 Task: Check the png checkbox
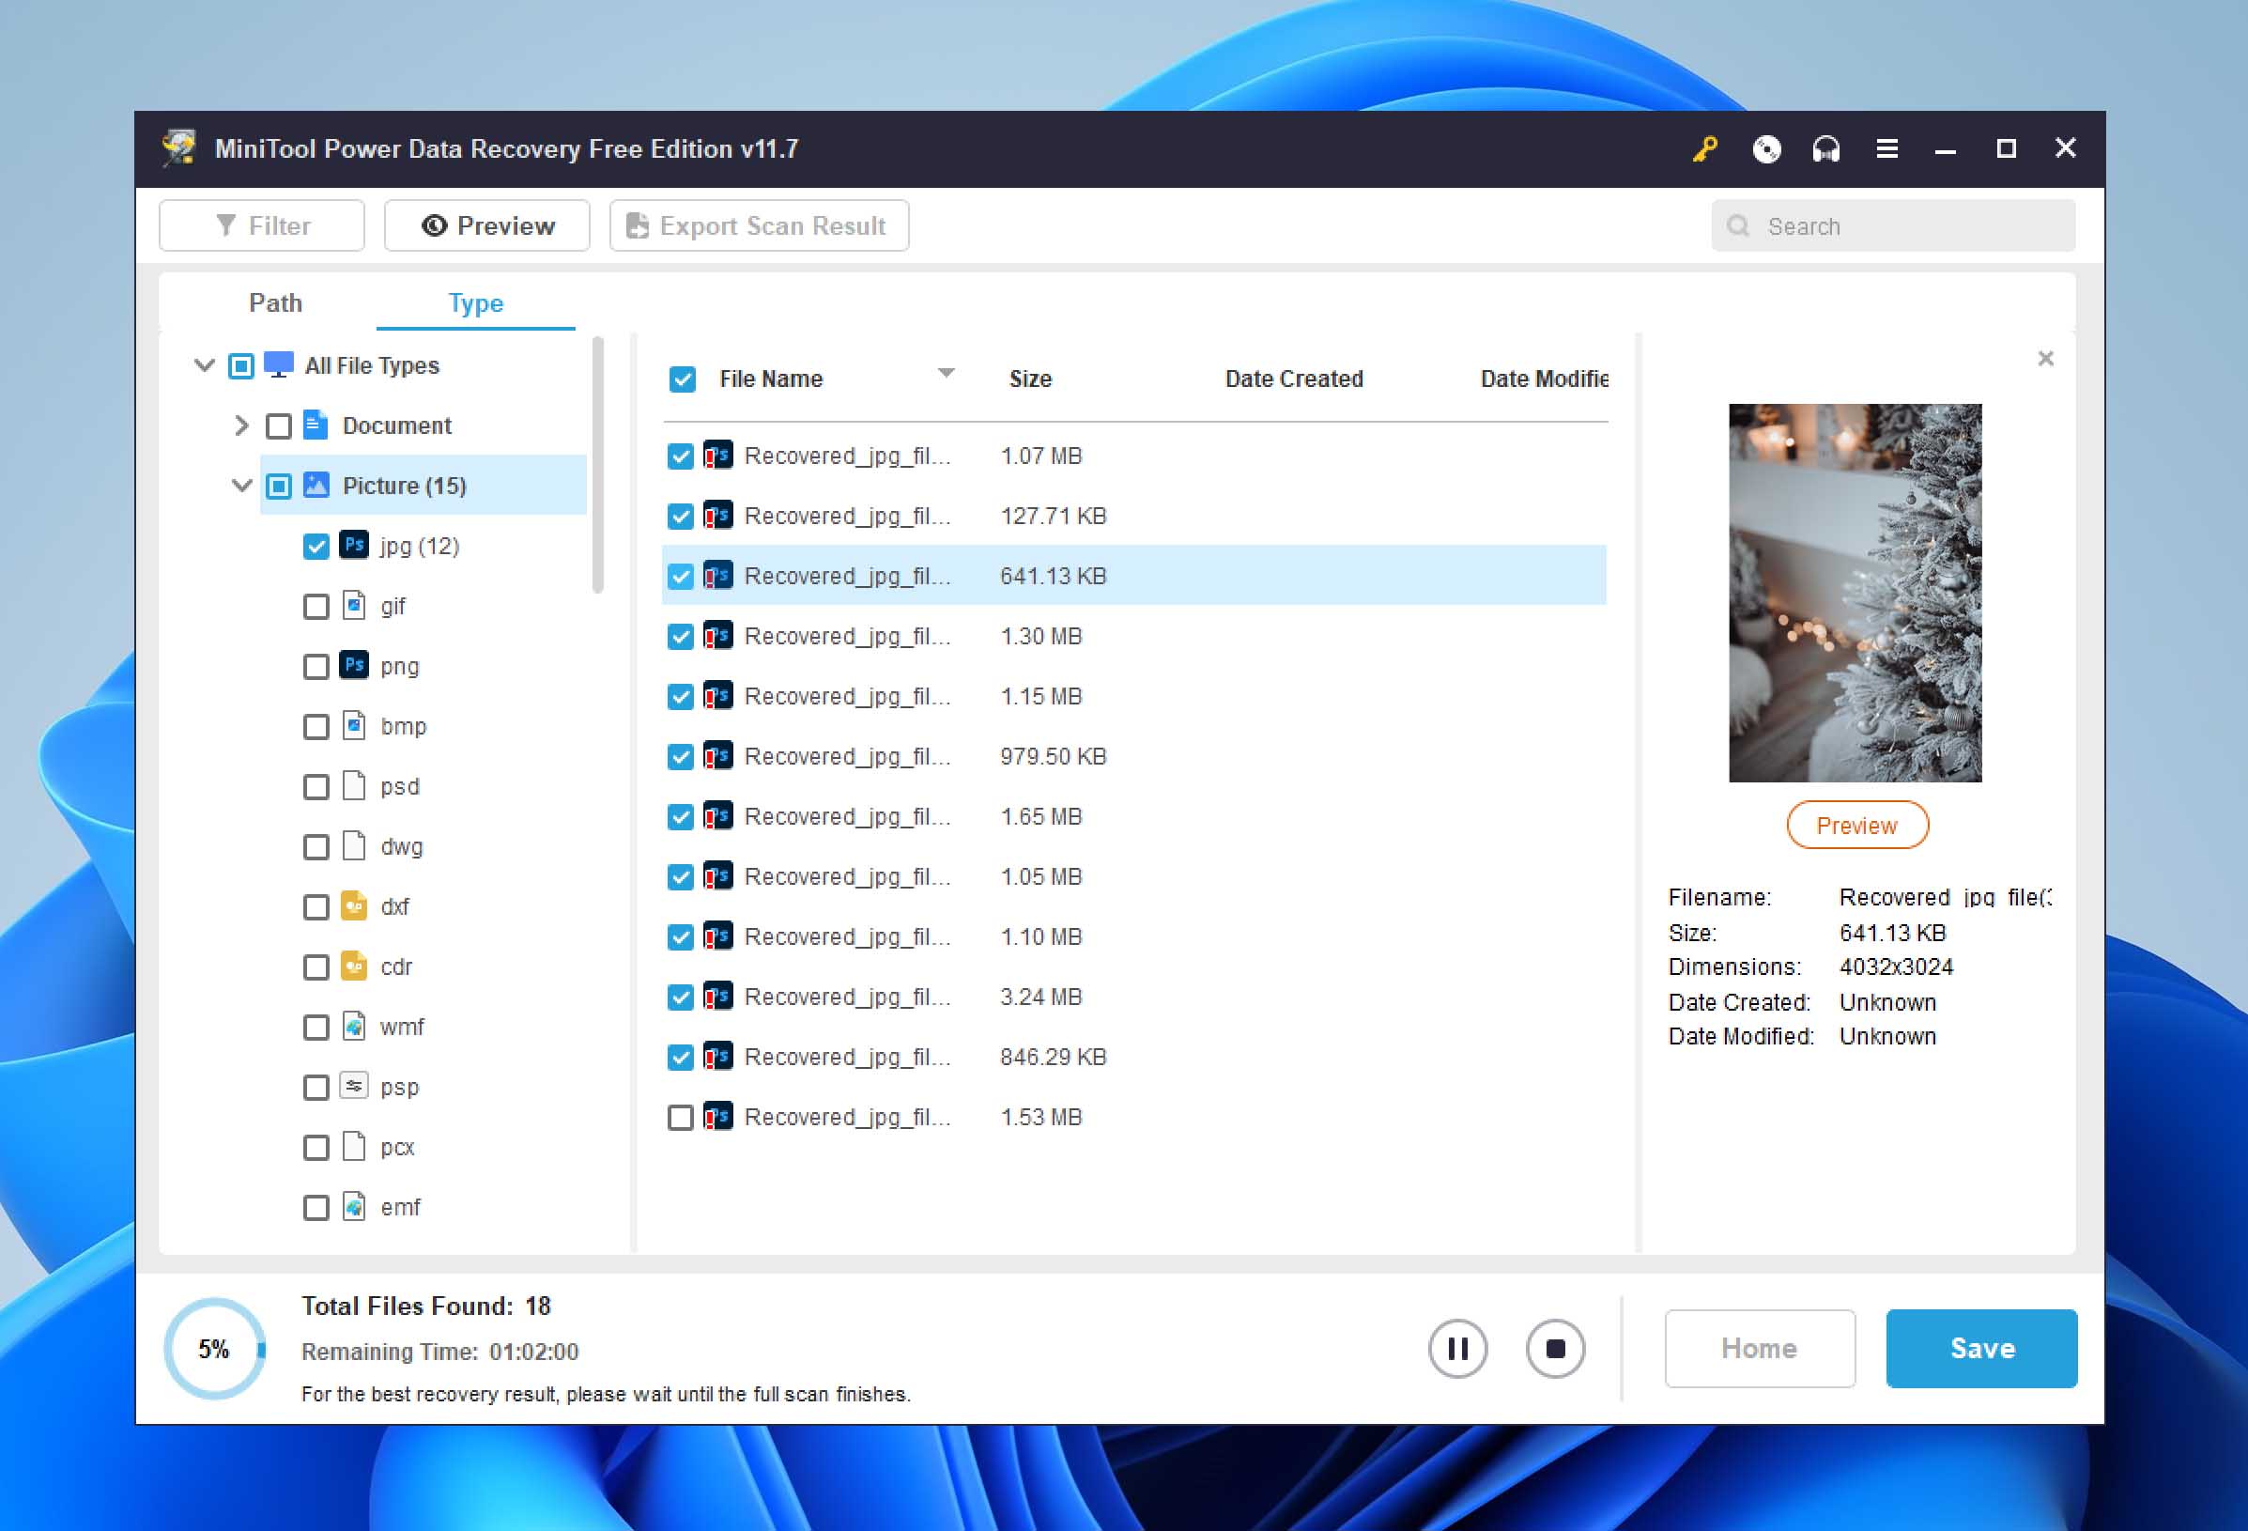click(316, 666)
